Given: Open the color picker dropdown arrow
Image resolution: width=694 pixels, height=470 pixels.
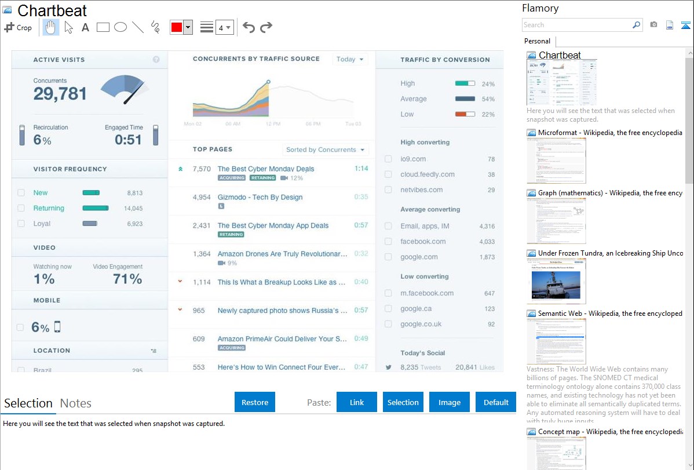Looking at the screenshot, I should click(188, 27).
